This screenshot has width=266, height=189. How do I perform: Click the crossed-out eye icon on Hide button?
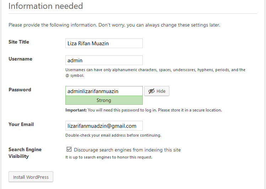click(151, 91)
